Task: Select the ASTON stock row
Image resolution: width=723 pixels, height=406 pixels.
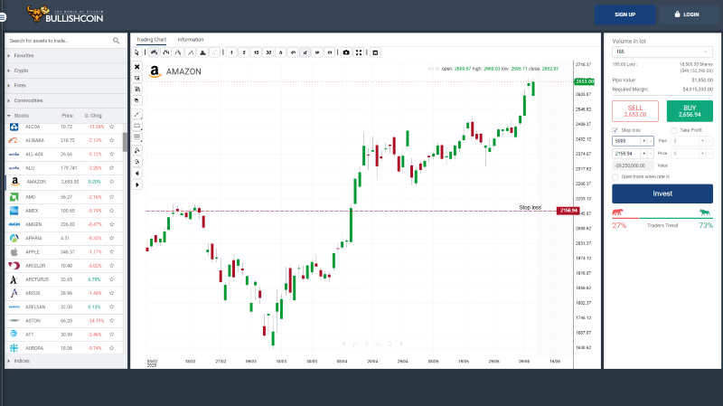Action: tap(64, 321)
